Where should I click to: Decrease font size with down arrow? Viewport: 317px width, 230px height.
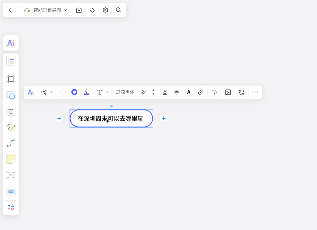pos(153,94)
